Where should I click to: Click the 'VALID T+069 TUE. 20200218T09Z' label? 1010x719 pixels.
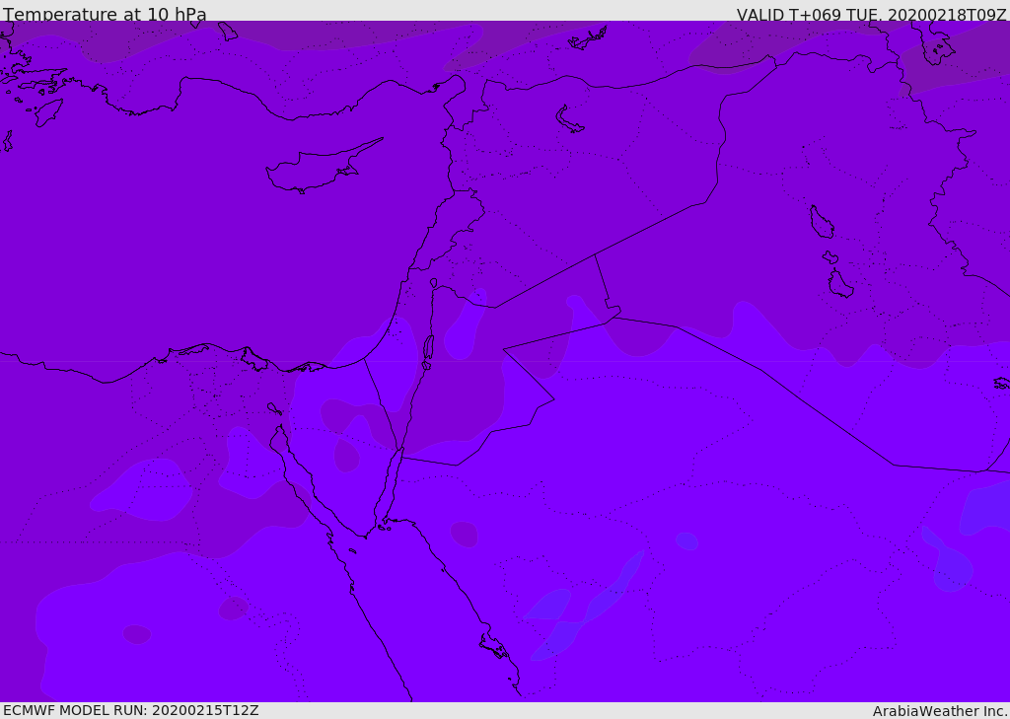[x=872, y=14]
